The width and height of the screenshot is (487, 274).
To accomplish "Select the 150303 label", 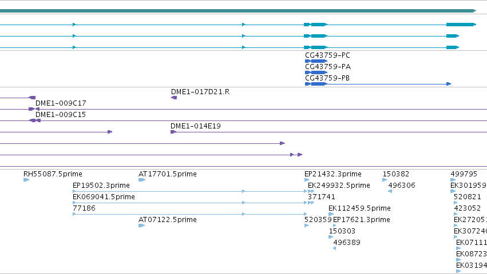I will 342,231.
